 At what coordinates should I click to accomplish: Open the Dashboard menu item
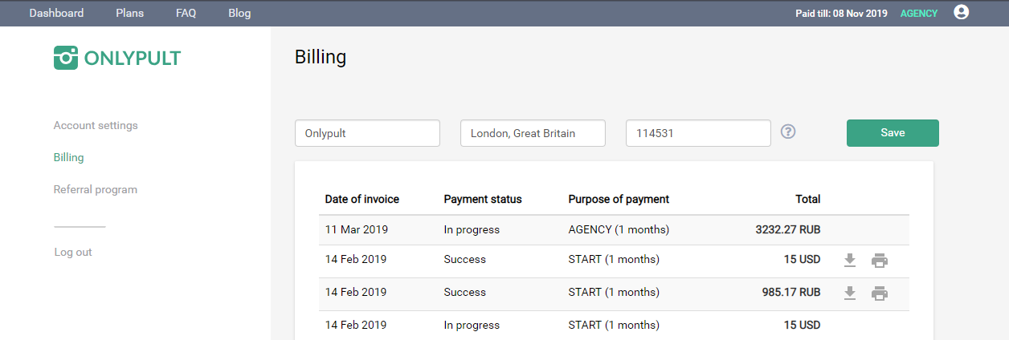point(56,13)
